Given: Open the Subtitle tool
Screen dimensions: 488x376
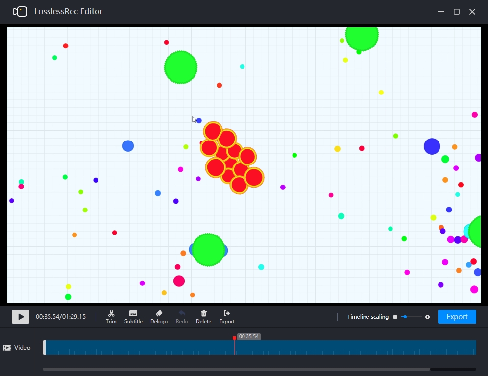Looking at the screenshot, I should 133,317.
